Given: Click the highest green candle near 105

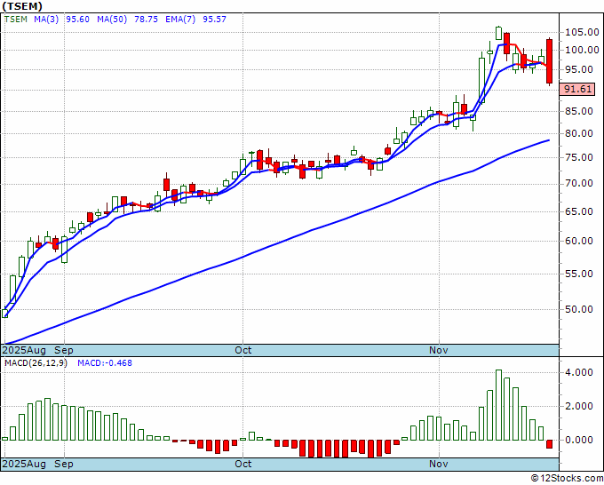Looking at the screenshot, I should [498, 33].
